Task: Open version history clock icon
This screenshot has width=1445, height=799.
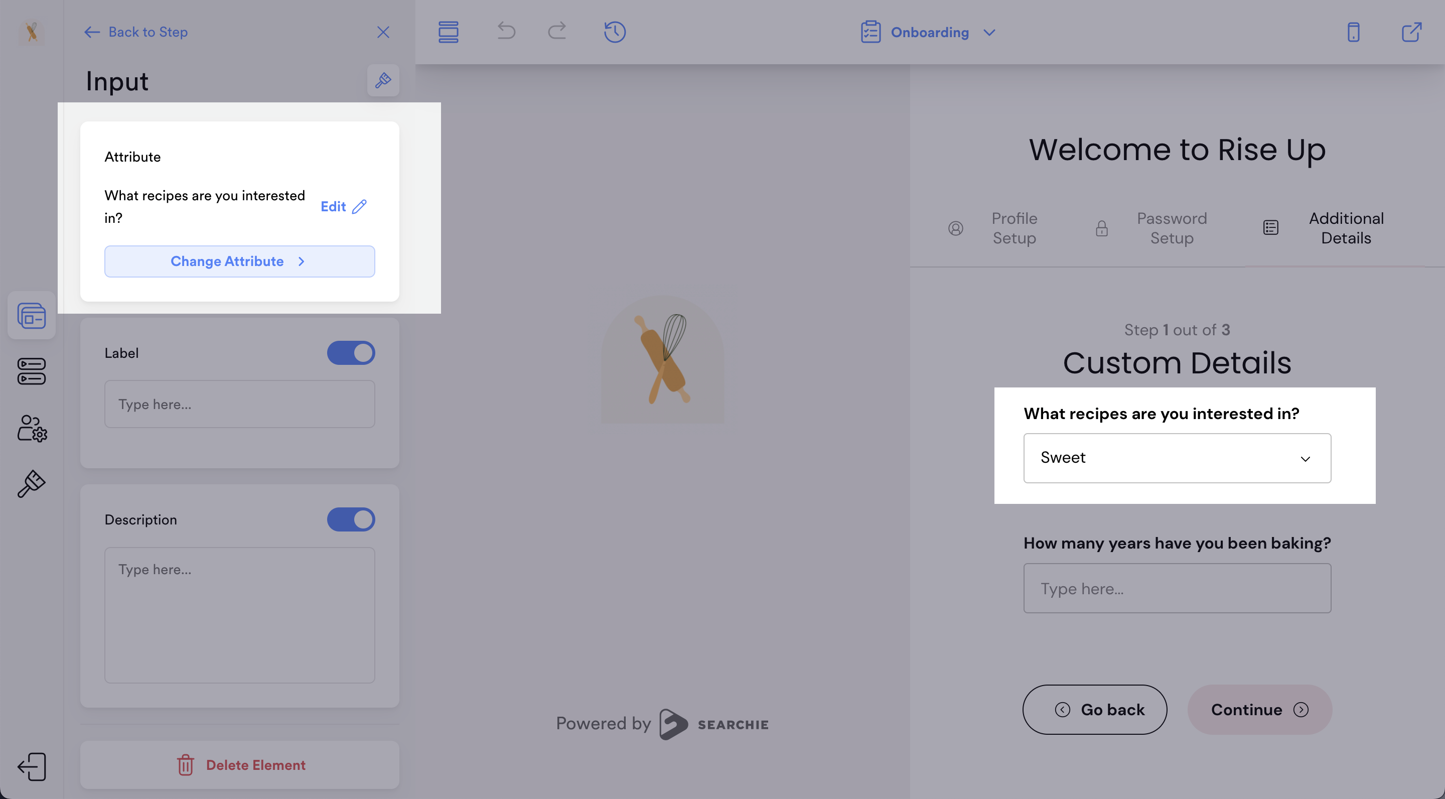Action: point(615,32)
